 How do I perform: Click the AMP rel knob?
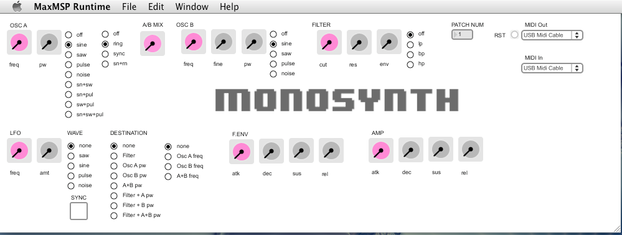point(471,149)
